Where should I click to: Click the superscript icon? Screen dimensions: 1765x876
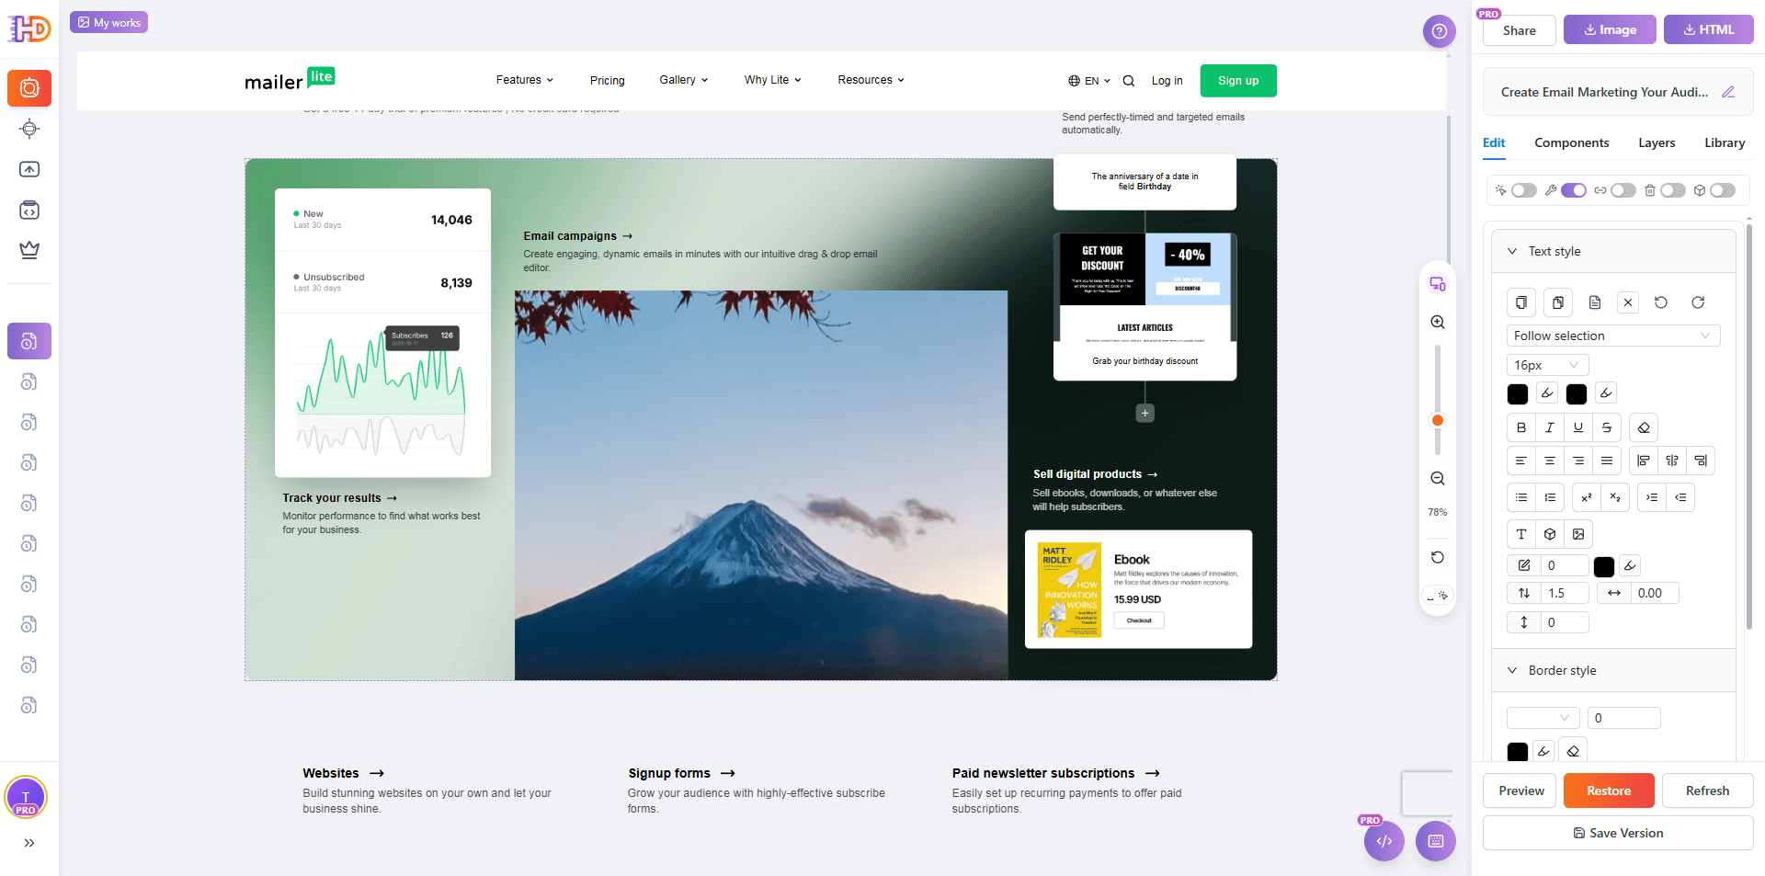pos(1586,497)
